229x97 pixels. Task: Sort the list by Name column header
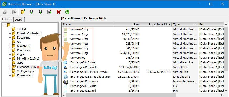click(88, 25)
